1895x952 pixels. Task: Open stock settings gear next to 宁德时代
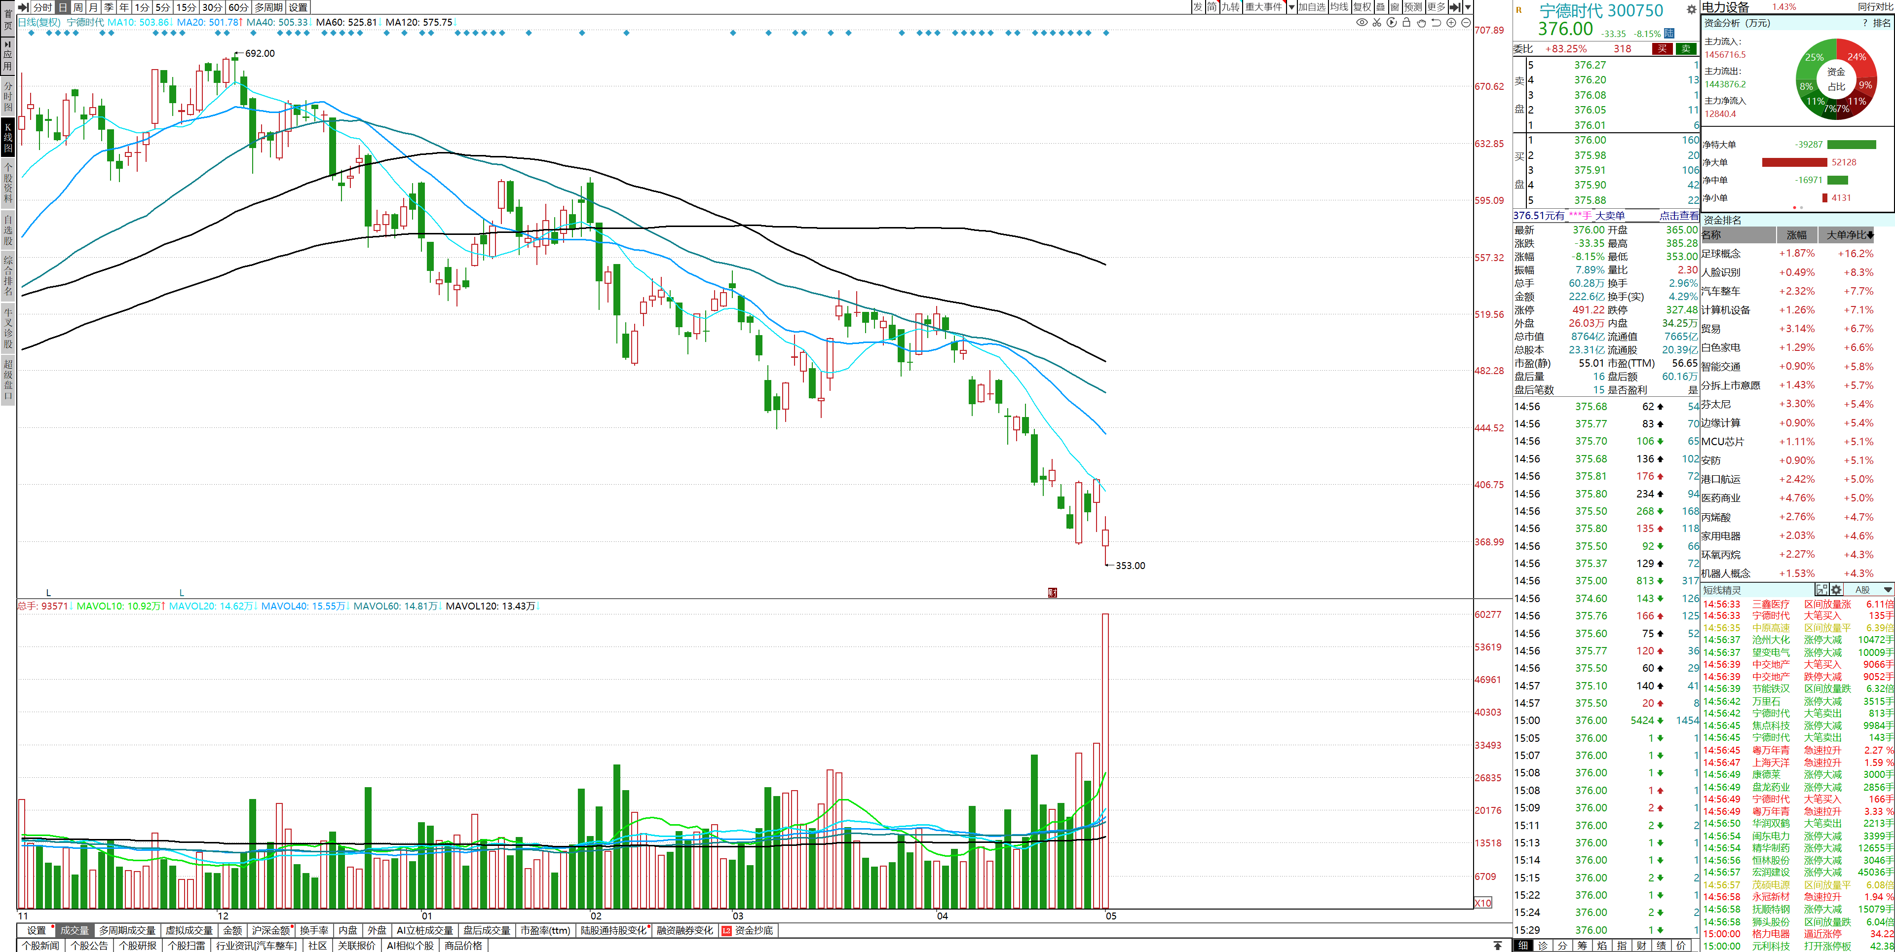(x=1691, y=10)
